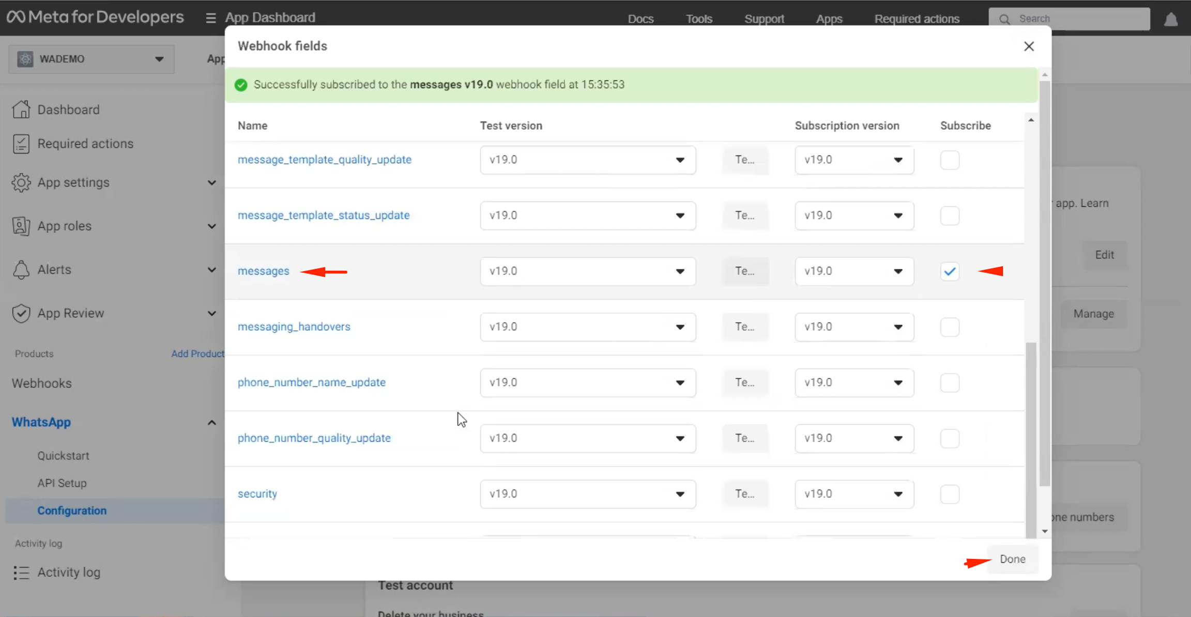Image resolution: width=1191 pixels, height=617 pixels.
Task: Click the App Review shield icon
Action: 21,313
